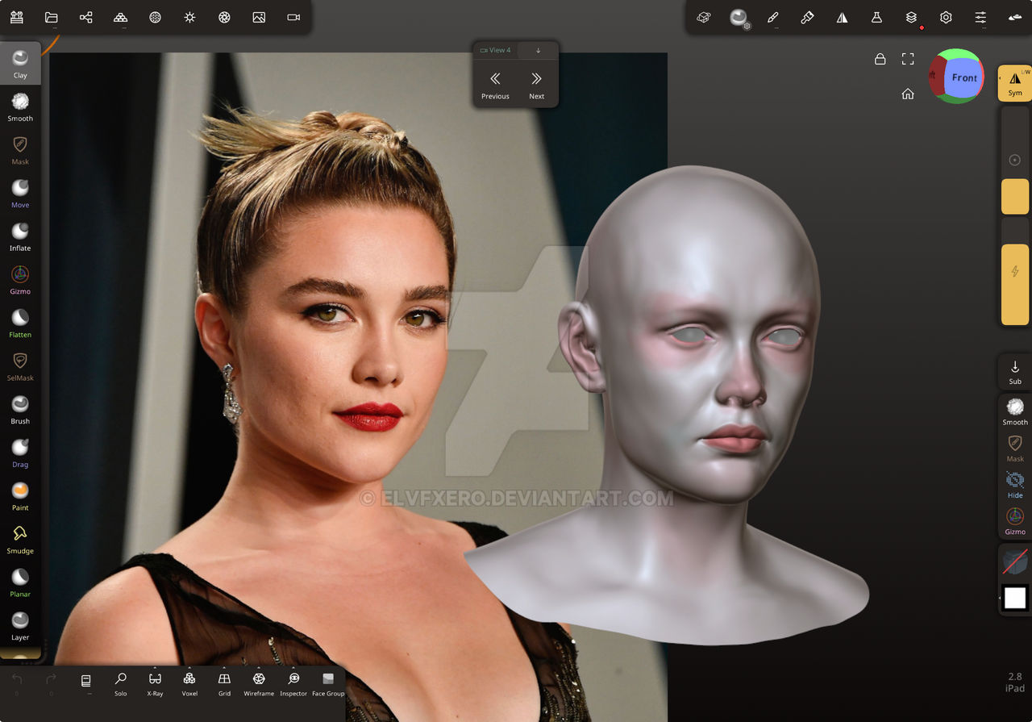Open the Camera settings icon

point(293,17)
